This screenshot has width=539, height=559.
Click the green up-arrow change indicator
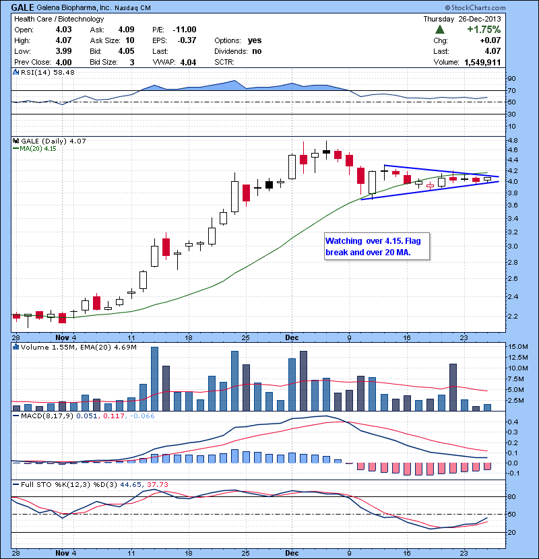[440, 30]
